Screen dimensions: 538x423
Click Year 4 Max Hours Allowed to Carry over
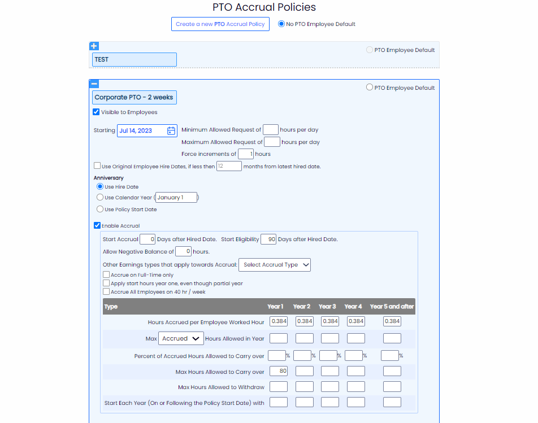[356, 371]
